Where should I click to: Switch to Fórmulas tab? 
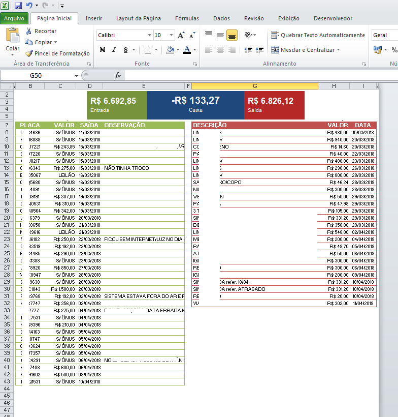tap(187, 18)
